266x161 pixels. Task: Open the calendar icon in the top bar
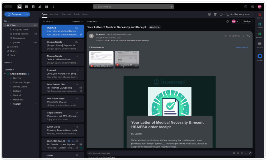tap(26, 7)
